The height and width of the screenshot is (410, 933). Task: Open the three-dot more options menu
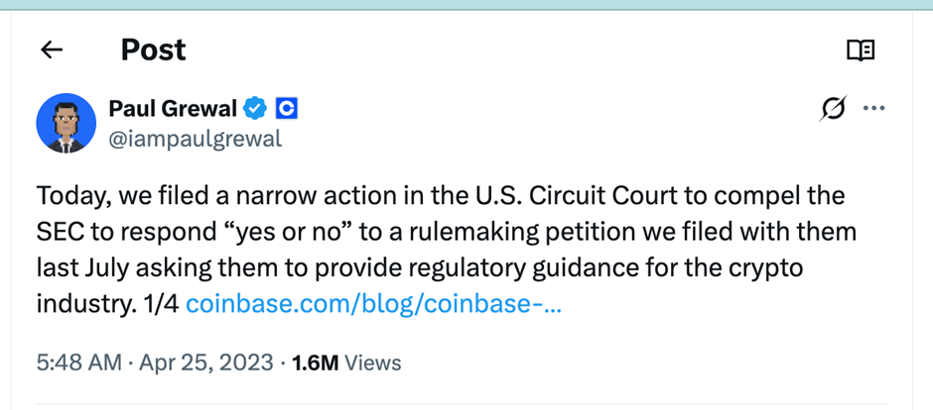(x=873, y=108)
